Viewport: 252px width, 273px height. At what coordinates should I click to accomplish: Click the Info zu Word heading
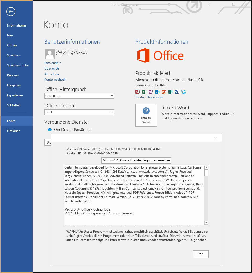point(175,108)
